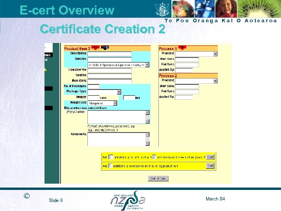Click the Start Date field under Process 2

pos(187,86)
